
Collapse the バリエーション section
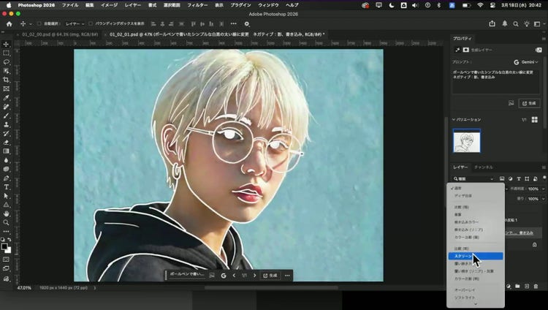[x=454, y=119]
